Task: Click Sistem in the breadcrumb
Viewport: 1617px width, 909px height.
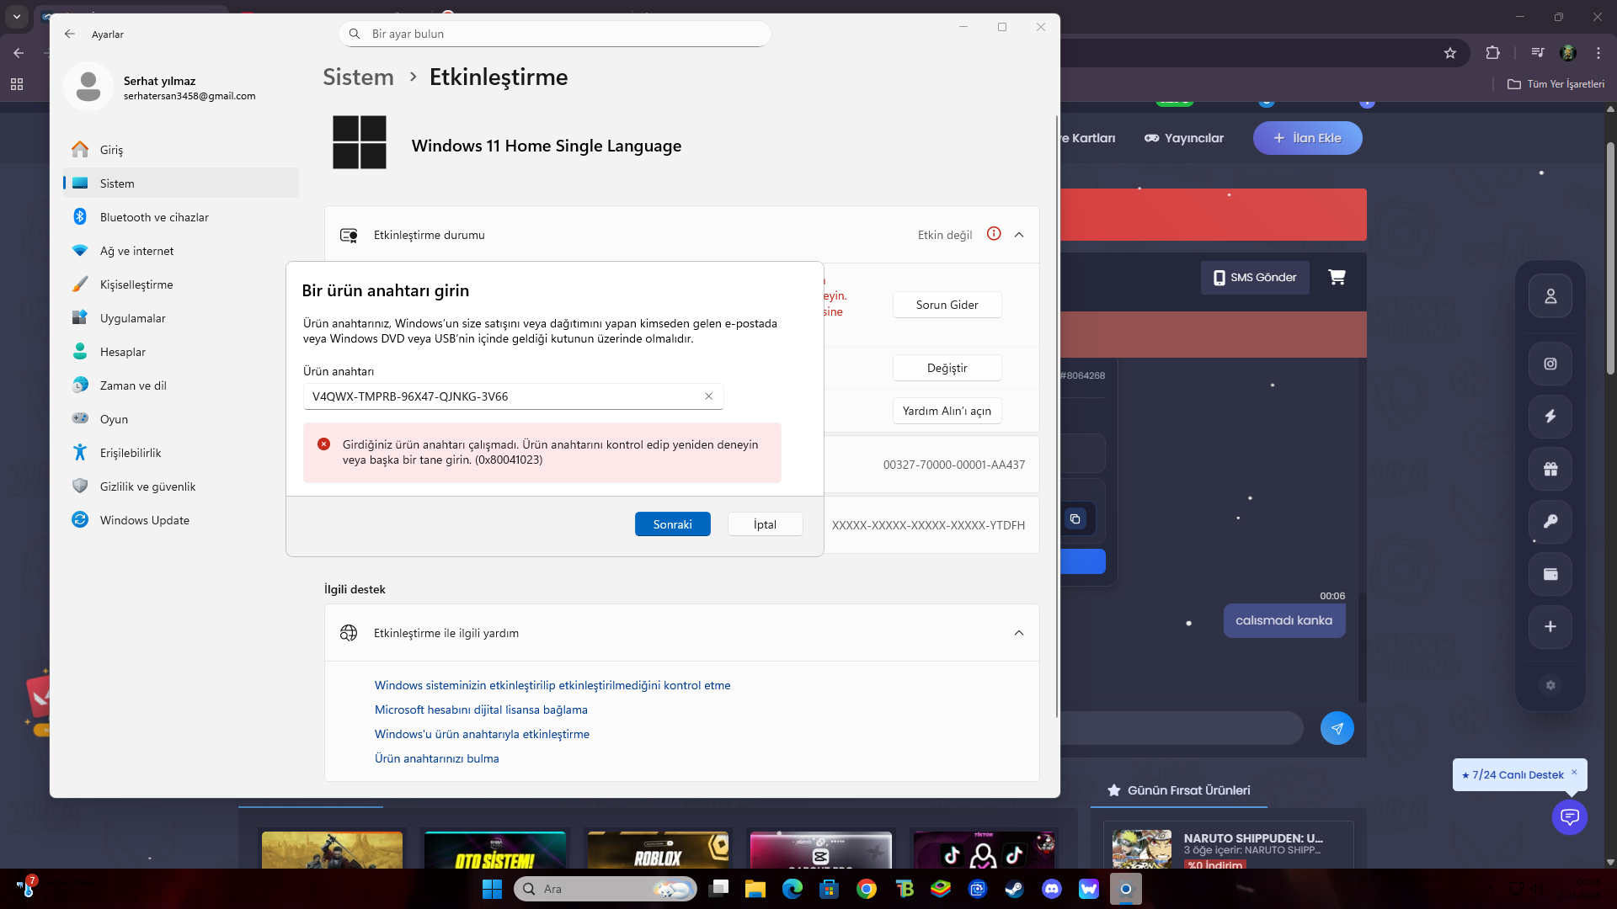Action: 358,77
